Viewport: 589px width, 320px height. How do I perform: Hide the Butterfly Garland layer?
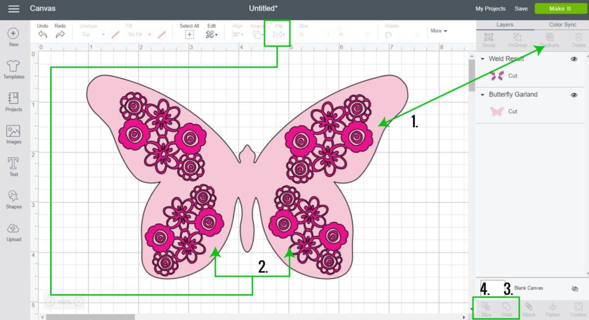click(x=574, y=95)
